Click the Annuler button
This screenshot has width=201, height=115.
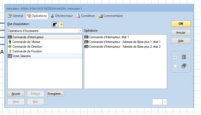coord(181,33)
